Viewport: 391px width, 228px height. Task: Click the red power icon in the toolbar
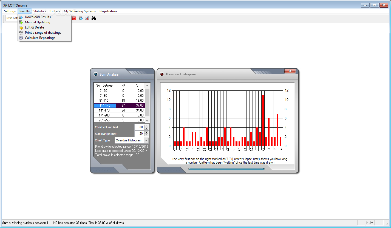[74, 18]
